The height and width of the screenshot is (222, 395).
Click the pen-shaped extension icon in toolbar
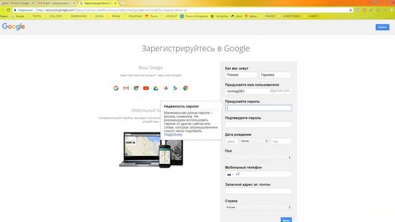coord(371,10)
